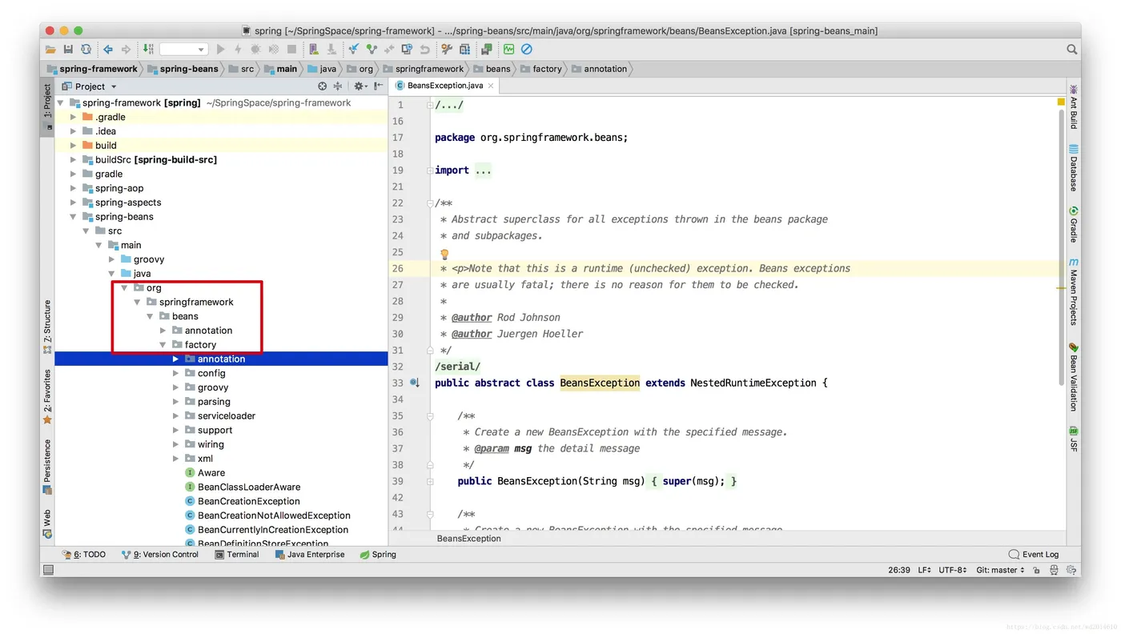This screenshot has width=1121, height=634.
Task: Click the yellow warning marker in right stripe
Action: [x=1061, y=102]
